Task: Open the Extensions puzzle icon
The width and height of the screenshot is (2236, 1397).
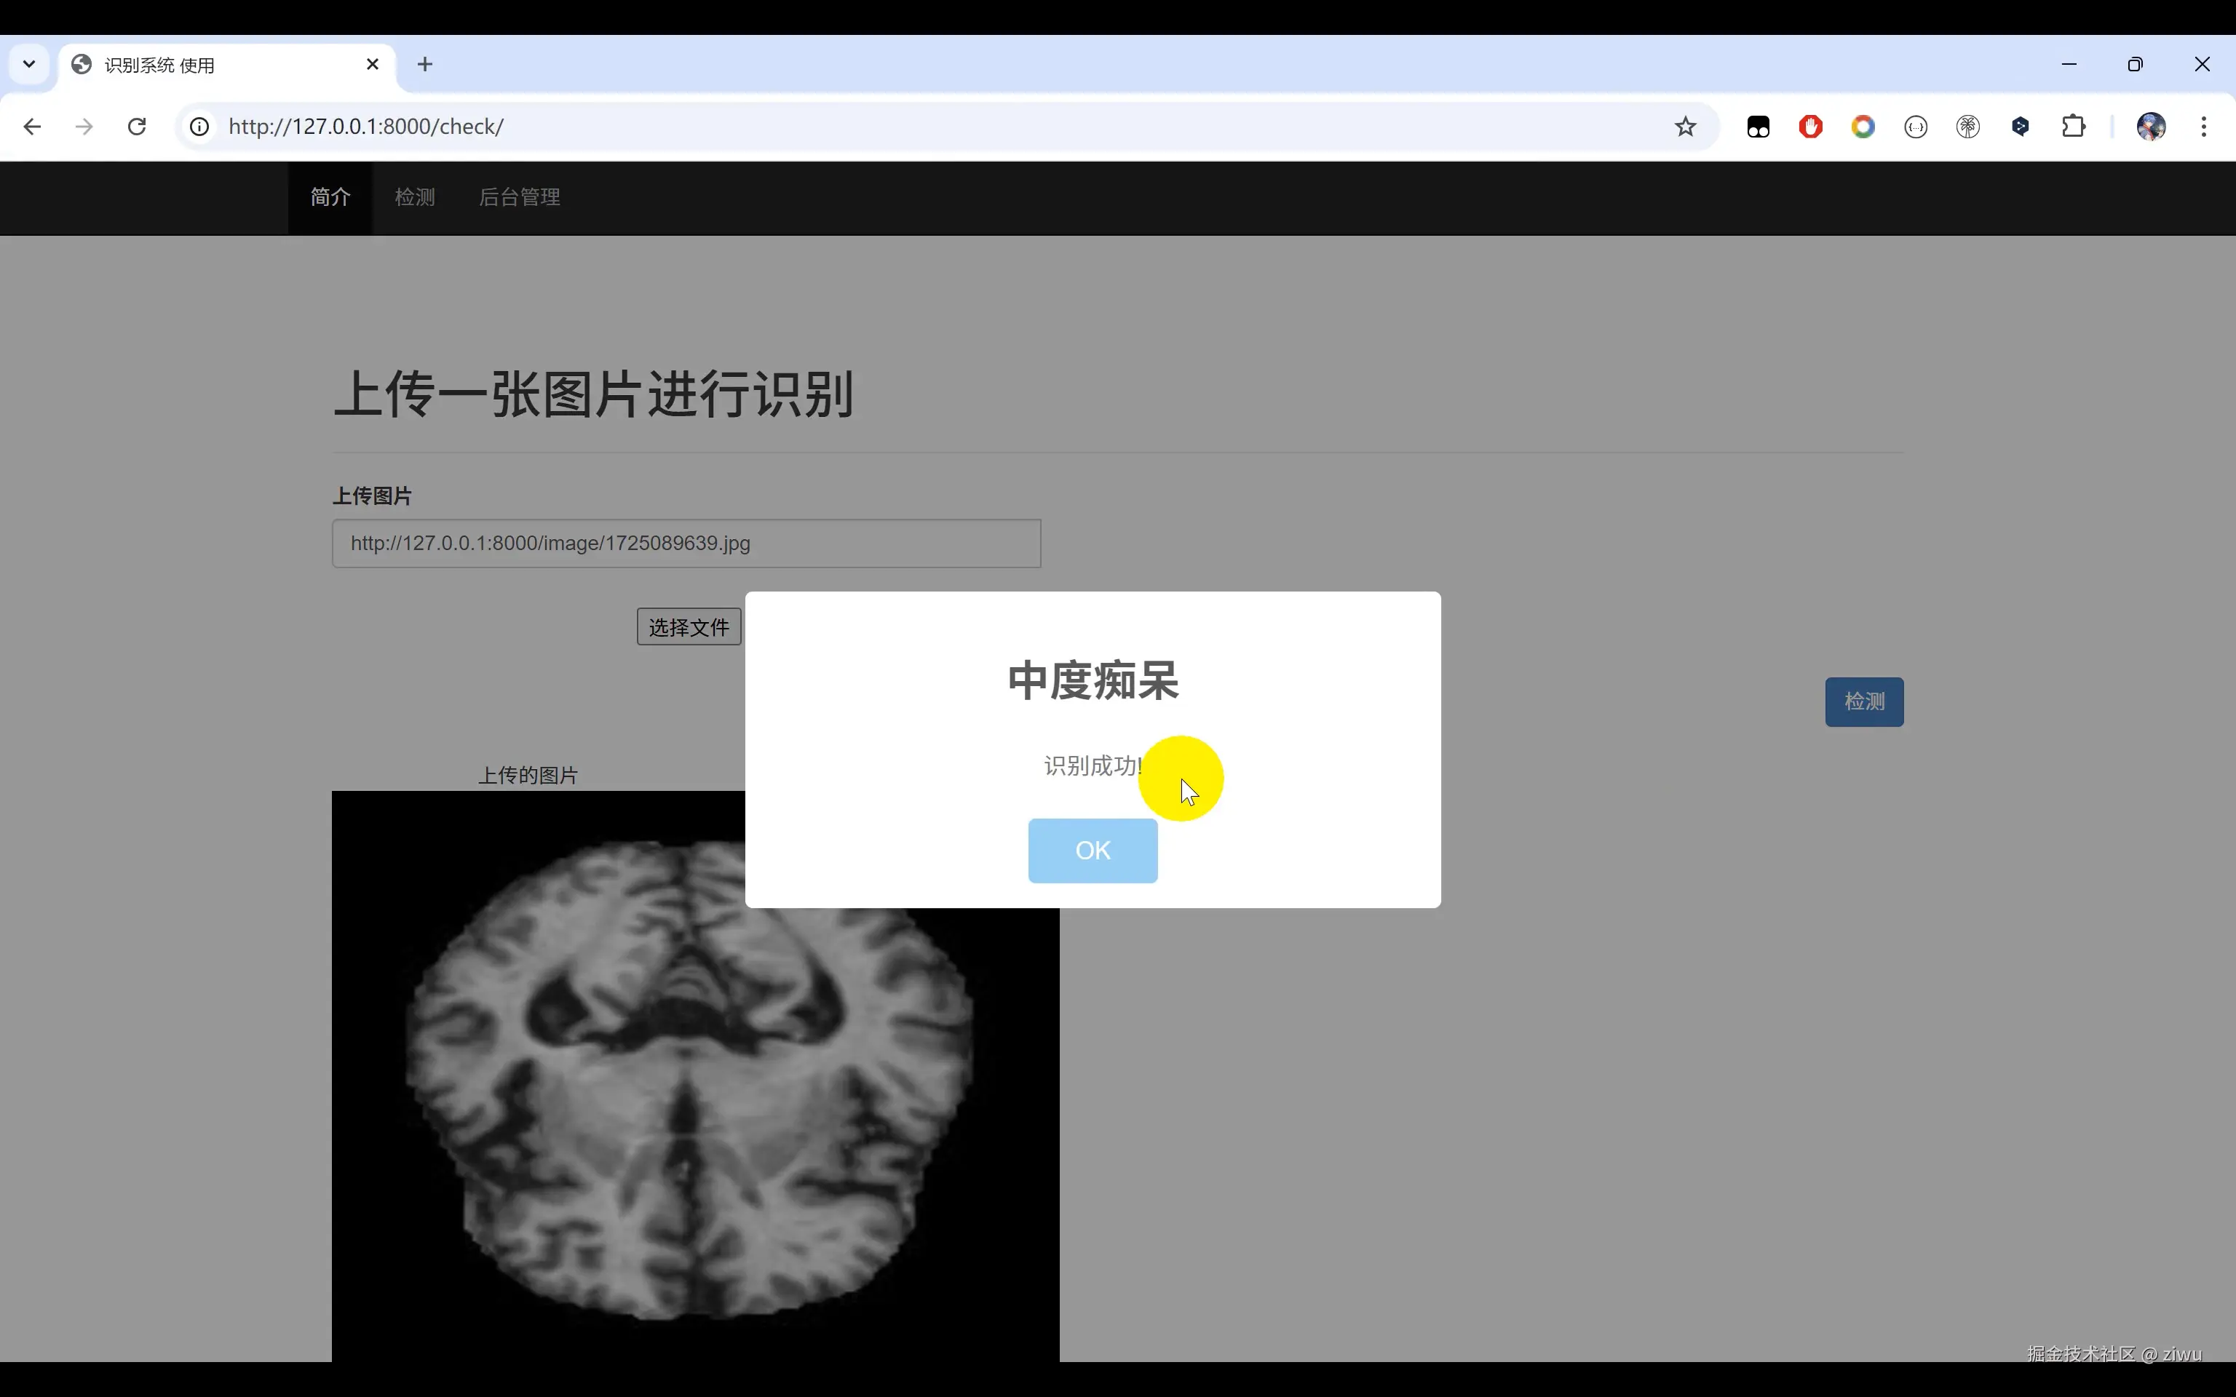Action: click(x=2074, y=127)
